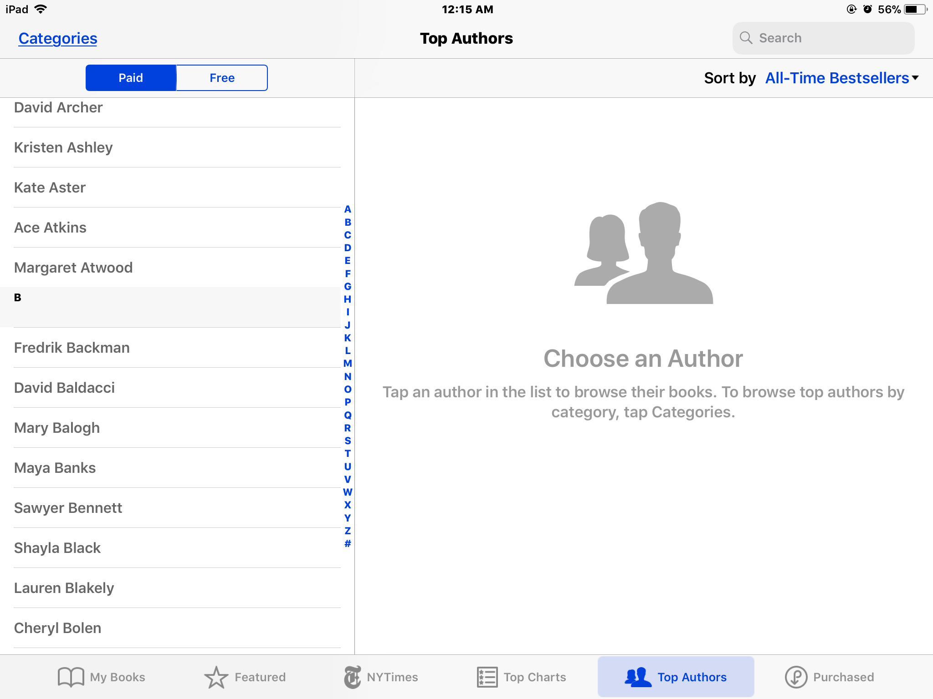This screenshot has width=933, height=699.
Task: Tap the search magnifying glass icon
Action: point(746,38)
